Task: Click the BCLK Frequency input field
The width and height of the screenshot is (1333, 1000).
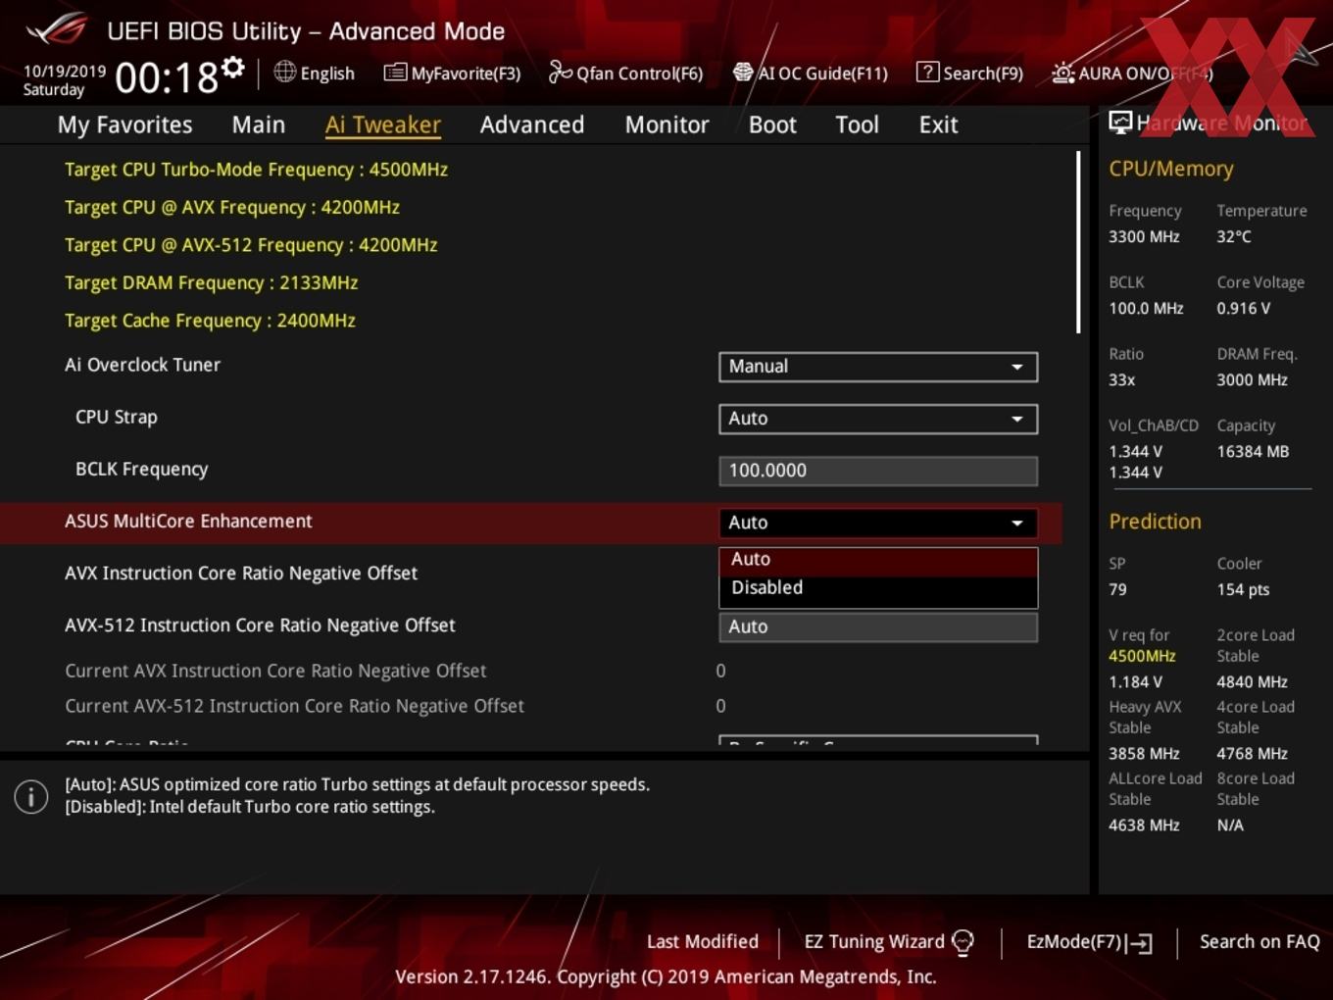Action: (878, 471)
